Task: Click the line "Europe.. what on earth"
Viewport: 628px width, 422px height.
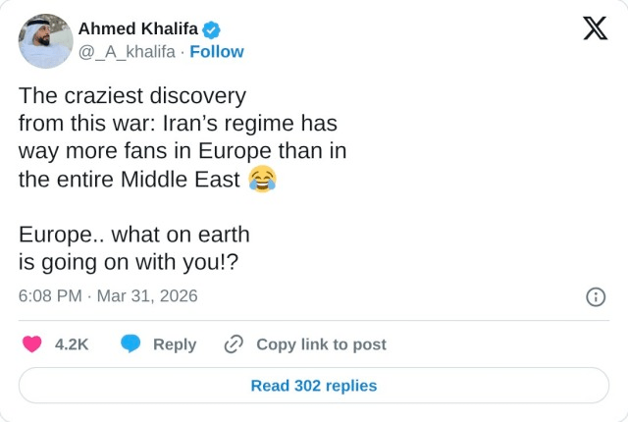Action: tap(134, 236)
